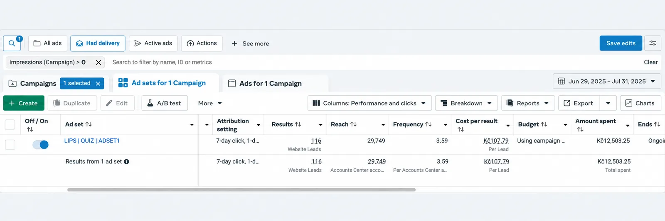Open Ad set column options arrow
Image resolution: width=665 pixels, height=221 pixels.
192,125
